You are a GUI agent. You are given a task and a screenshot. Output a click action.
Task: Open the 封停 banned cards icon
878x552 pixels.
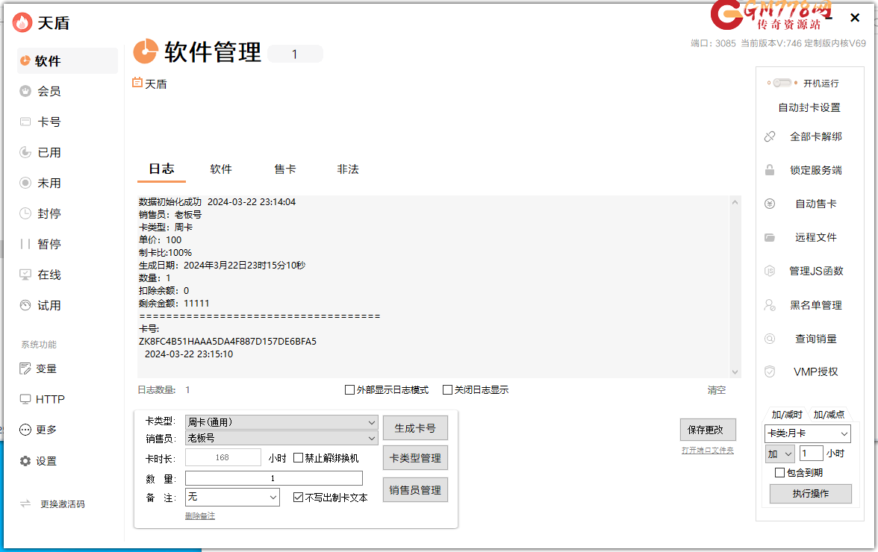pyautogui.click(x=25, y=213)
